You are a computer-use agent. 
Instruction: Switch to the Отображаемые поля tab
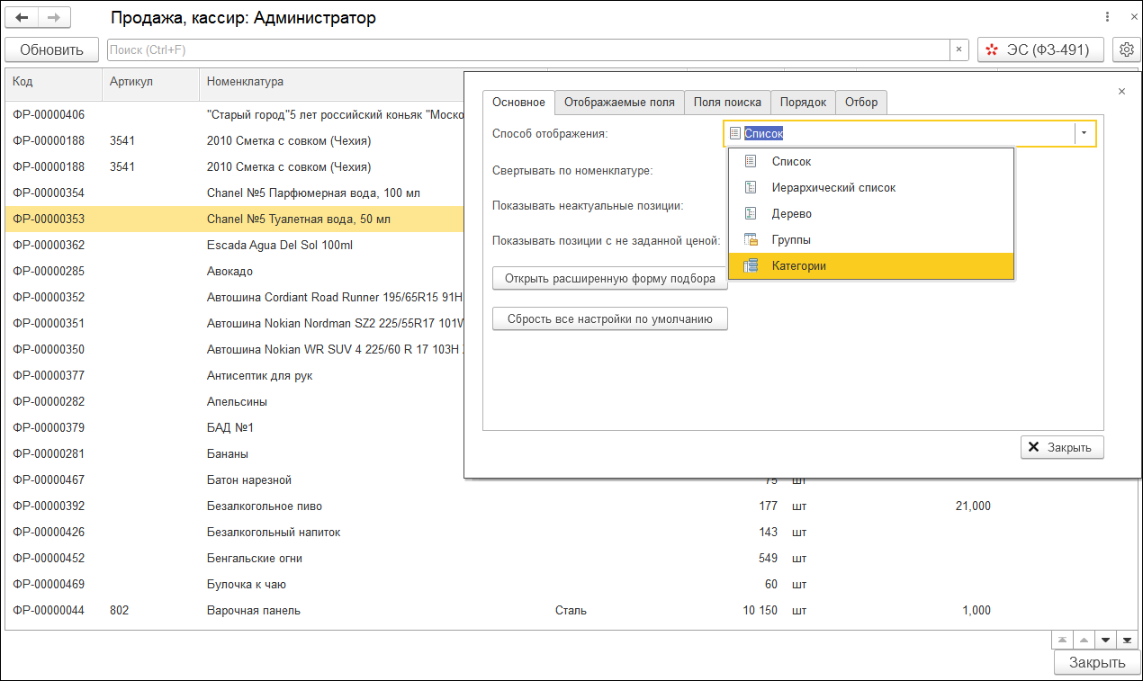tap(619, 103)
